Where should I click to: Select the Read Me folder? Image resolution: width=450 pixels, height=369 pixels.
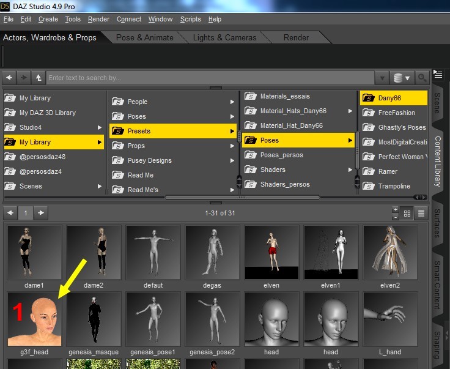click(173, 175)
